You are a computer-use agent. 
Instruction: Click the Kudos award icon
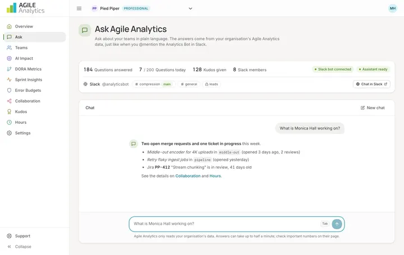[10, 112]
